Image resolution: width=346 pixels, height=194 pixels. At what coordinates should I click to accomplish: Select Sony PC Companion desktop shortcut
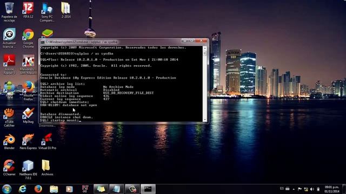click(x=47, y=12)
